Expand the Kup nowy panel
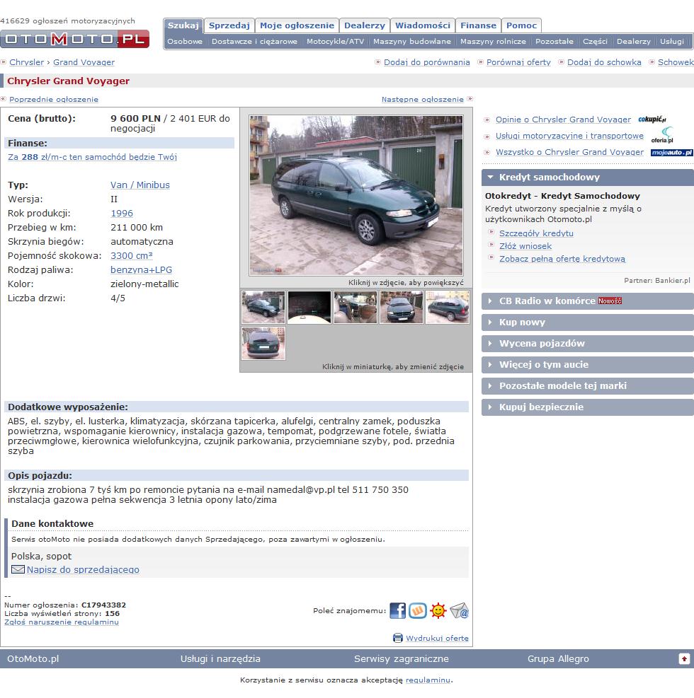 point(588,322)
